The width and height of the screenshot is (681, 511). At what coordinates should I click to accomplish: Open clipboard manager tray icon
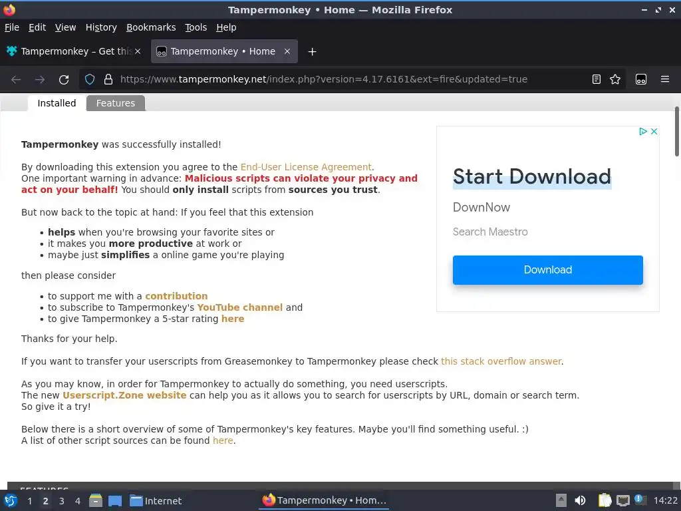pyautogui.click(x=605, y=500)
